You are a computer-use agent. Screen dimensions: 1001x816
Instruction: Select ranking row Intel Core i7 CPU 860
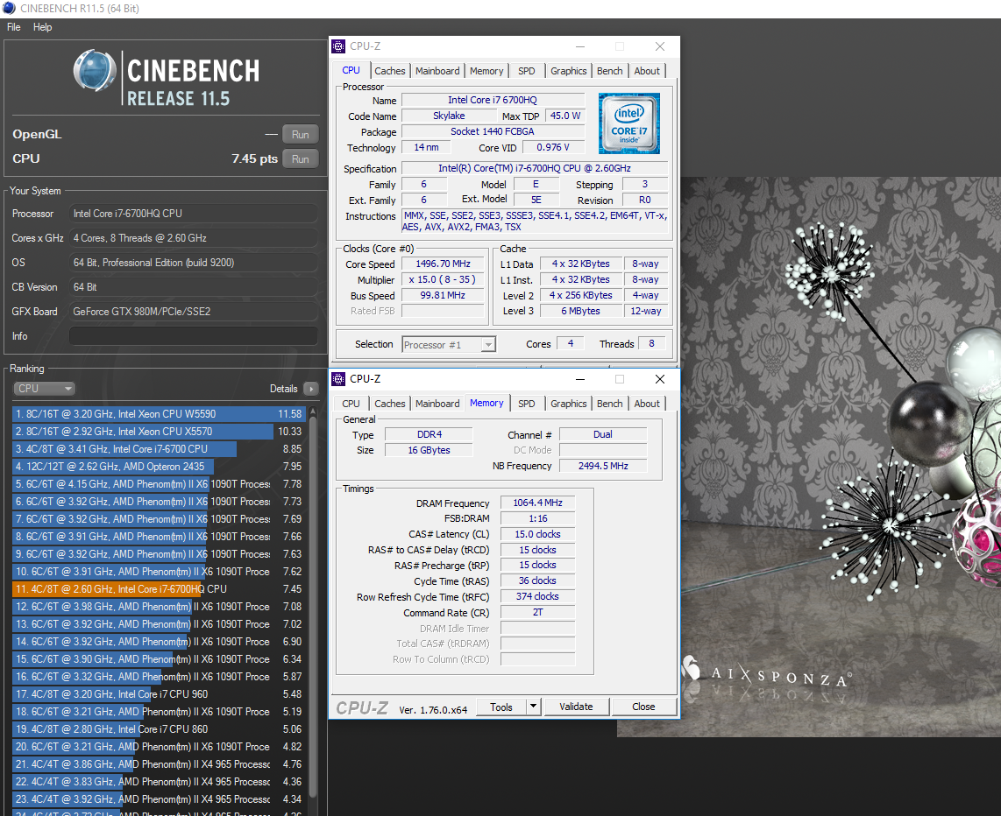pos(159,729)
